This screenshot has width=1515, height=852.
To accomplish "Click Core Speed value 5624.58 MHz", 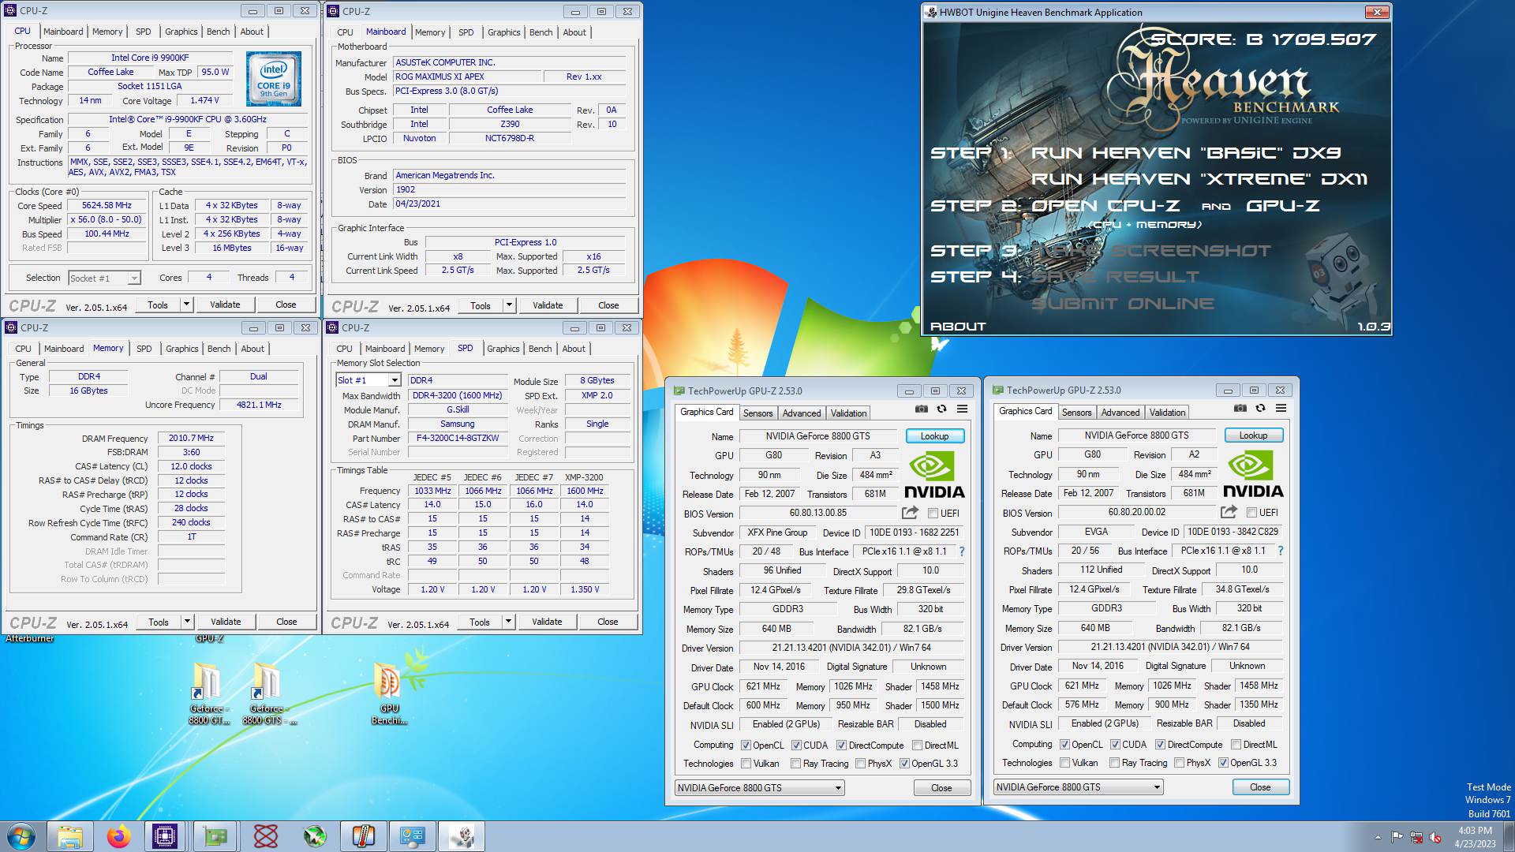I will [x=107, y=205].
